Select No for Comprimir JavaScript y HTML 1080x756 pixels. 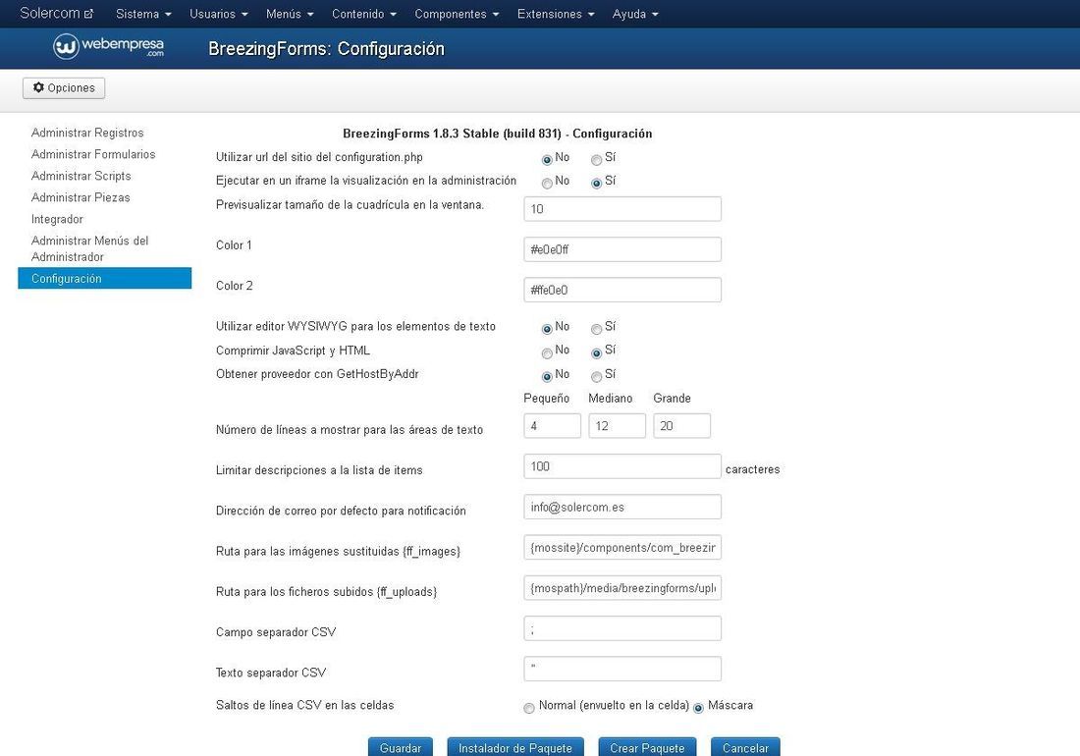547,353
